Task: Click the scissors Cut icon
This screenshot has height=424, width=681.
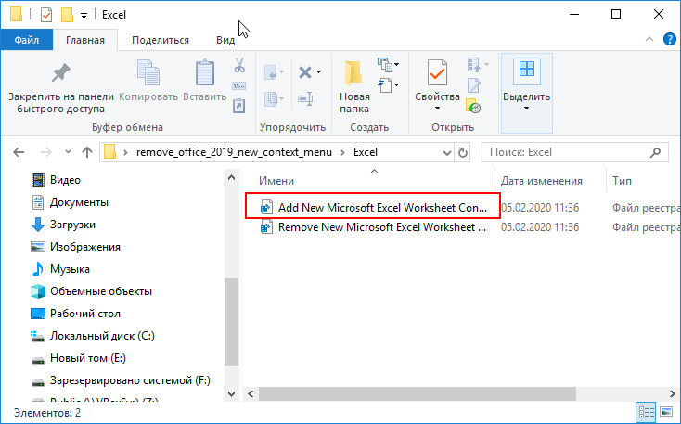Action: click(x=239, y=65)
